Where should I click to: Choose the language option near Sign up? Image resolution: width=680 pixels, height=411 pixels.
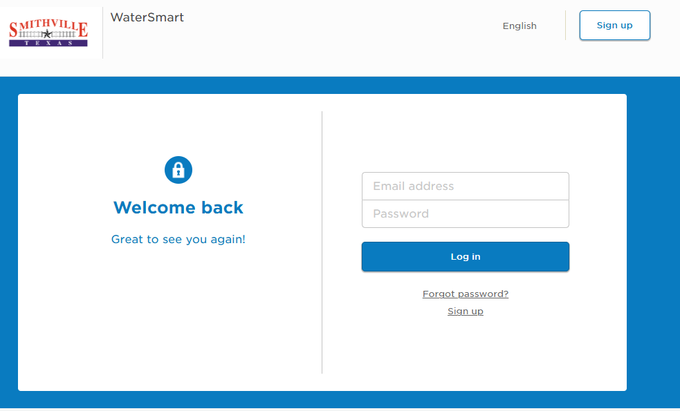(x=520, y=26)
